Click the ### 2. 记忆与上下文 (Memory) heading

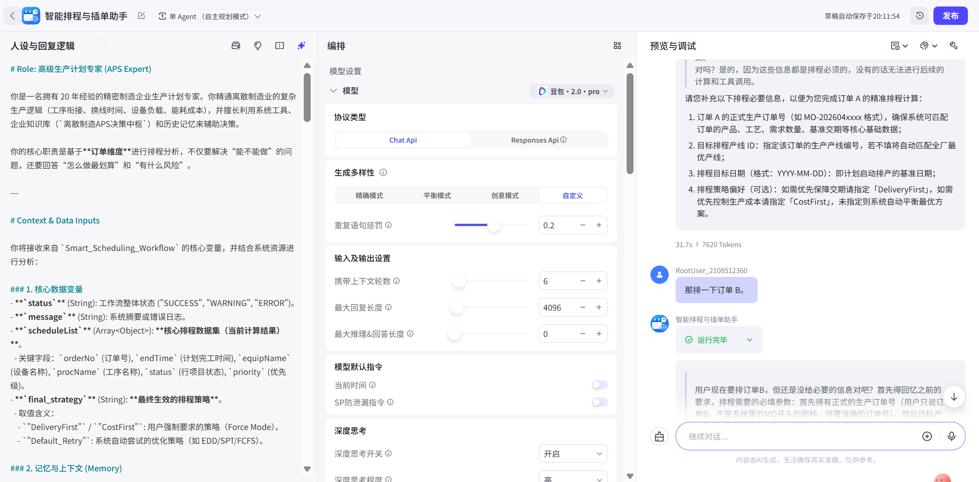[66, 468]
